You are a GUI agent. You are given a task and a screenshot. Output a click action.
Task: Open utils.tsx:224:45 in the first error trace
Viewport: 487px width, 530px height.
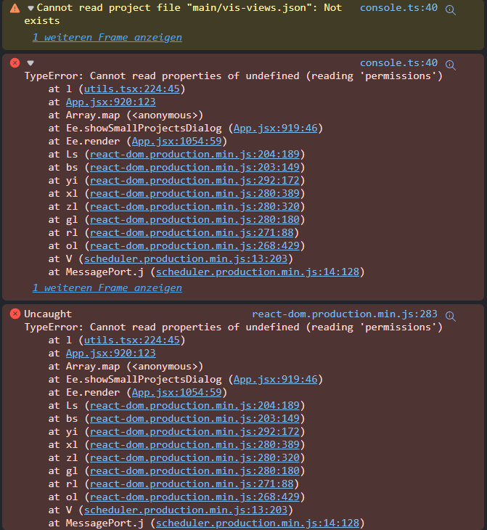pos(131,89)
